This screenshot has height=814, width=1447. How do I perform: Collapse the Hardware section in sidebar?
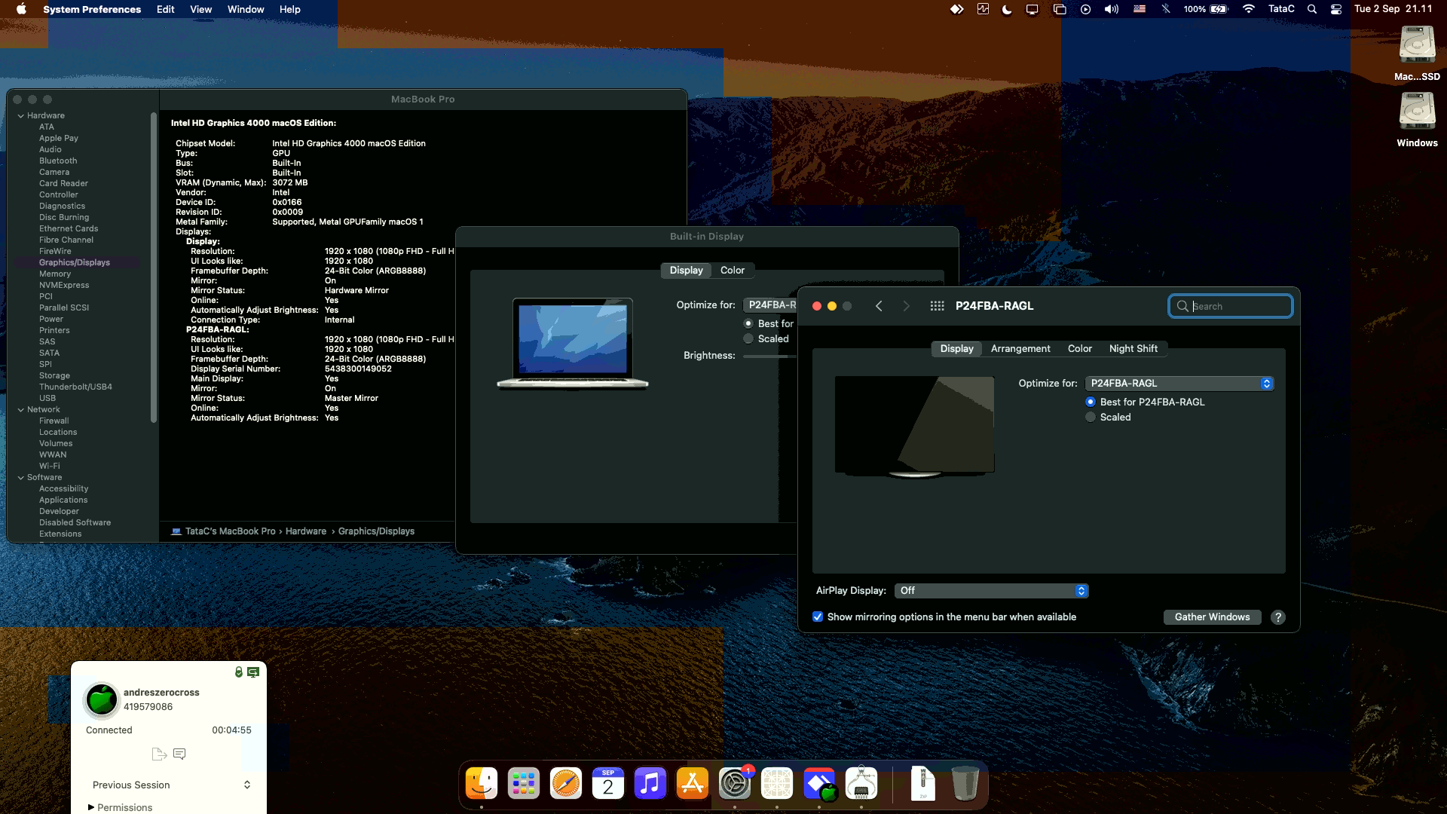point(21,116)
